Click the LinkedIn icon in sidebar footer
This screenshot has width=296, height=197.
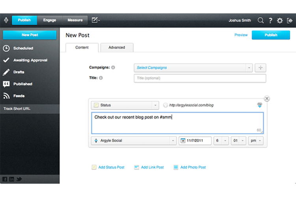pos(11,179)
